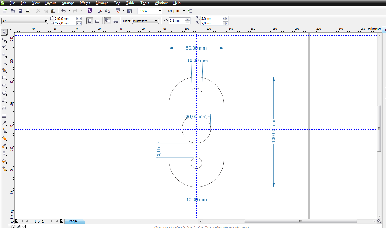The height and width of the screenshot is (228, 386).
Task: Open the Table menu
Action: [130, 3]
